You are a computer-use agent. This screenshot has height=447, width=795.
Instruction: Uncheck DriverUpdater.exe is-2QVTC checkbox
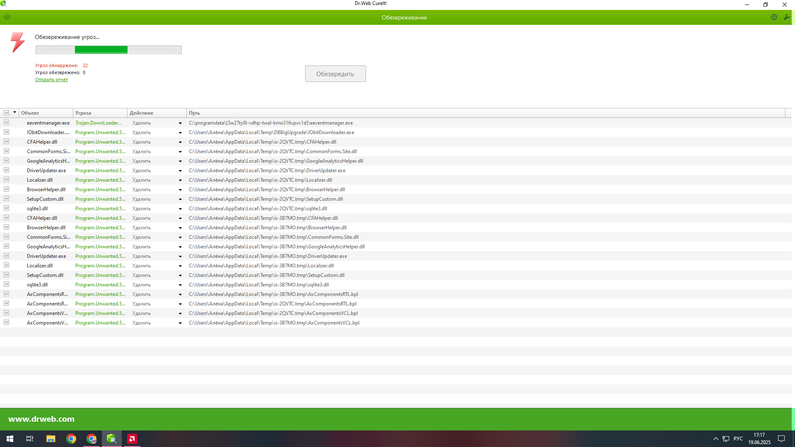point(7,170)
